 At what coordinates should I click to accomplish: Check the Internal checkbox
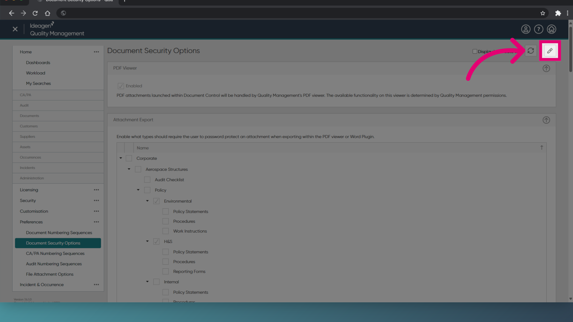coord(156,282)
